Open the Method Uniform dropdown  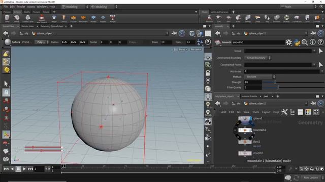(260, 77)
